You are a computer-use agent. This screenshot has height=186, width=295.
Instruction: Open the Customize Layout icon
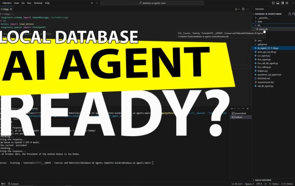[x=287, y=3]
